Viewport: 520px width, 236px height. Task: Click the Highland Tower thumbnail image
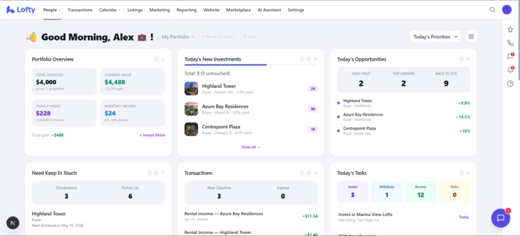[x=192, y=89]
